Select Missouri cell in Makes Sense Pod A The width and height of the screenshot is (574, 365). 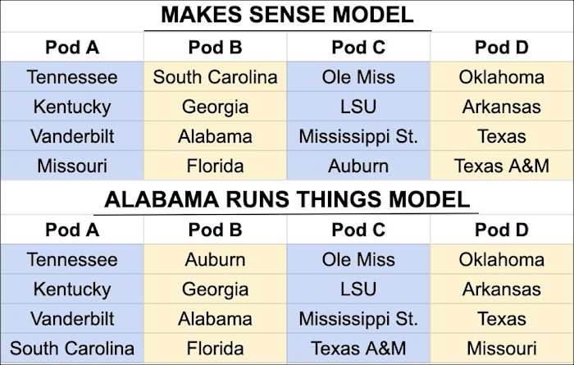[72, 166]
